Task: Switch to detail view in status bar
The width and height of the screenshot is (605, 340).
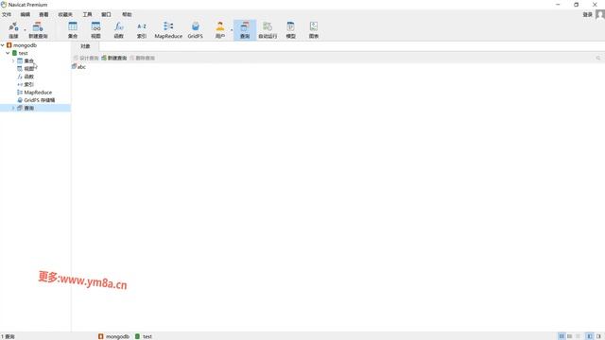Action: click(x=569, y=336)
